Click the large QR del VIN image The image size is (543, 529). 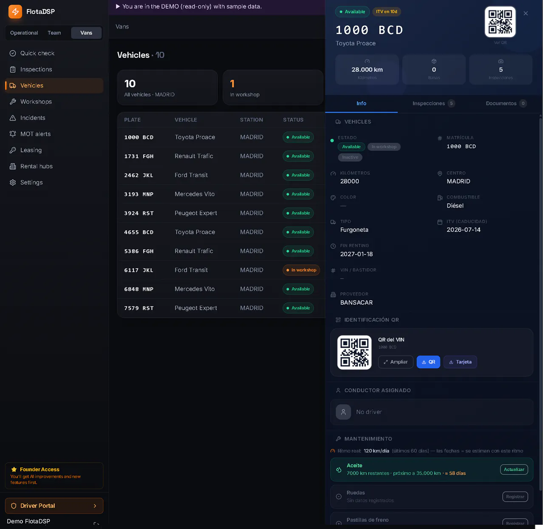354,353
